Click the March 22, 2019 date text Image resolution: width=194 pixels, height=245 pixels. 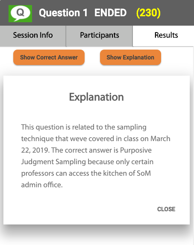tap(96, 145)
